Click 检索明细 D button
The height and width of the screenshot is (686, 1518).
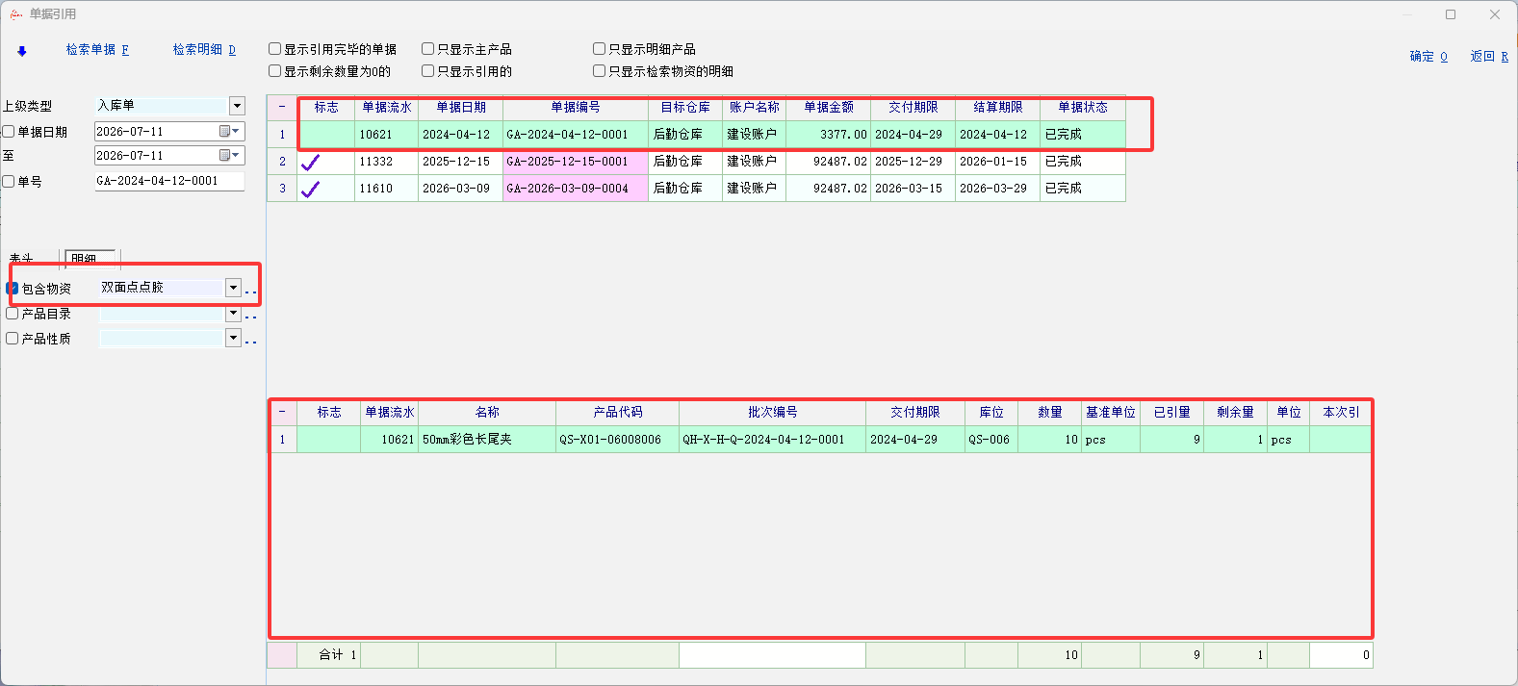pyautogui.click(x=204, y=50)
